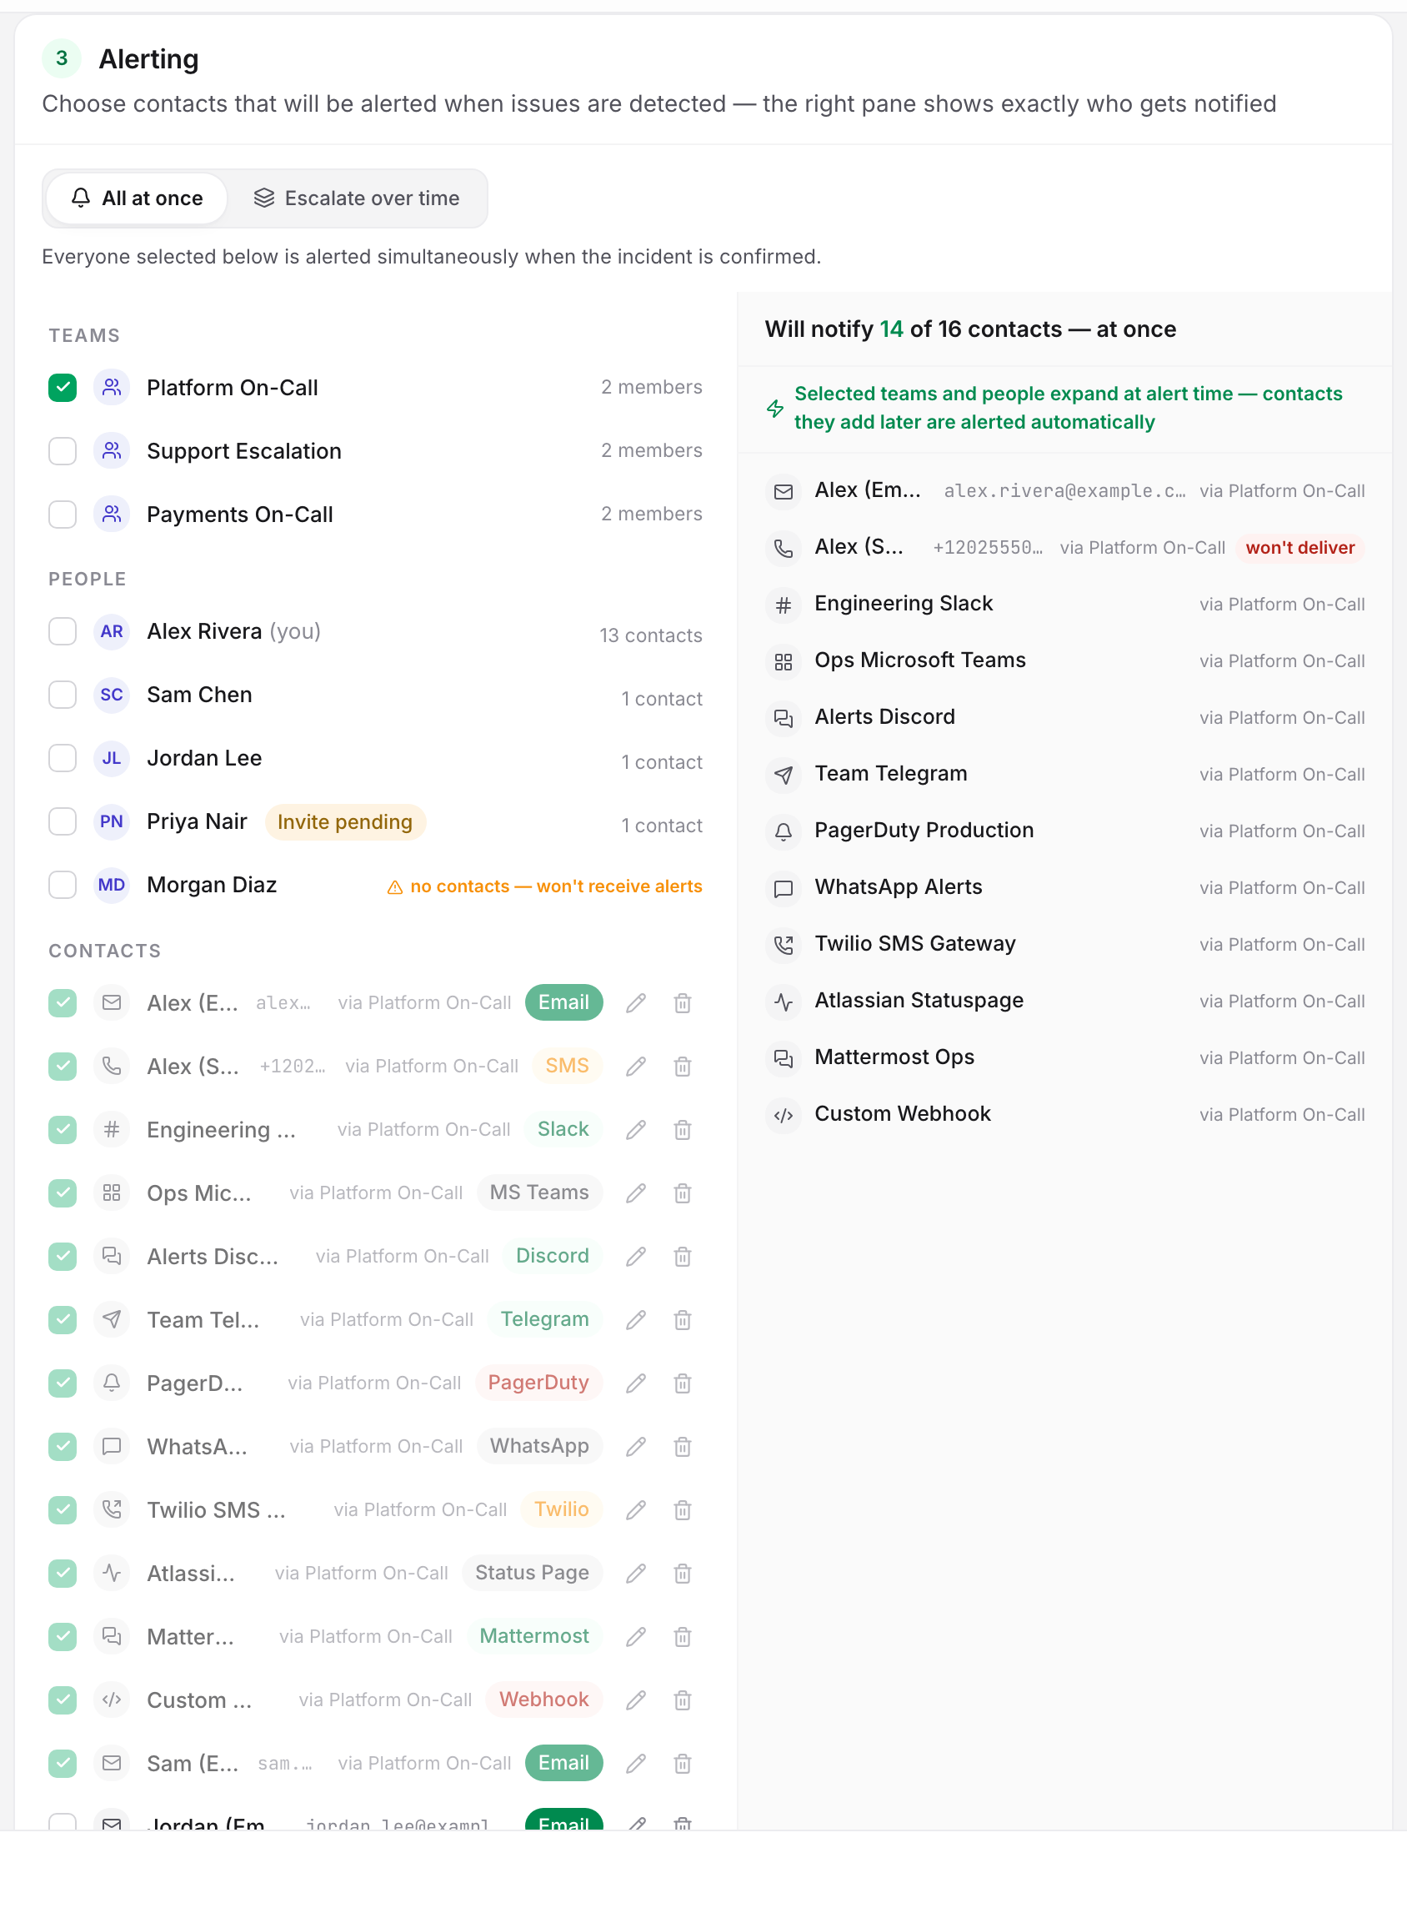
Task: Click the Platform On-Call team icon
Action: (112, 388)
